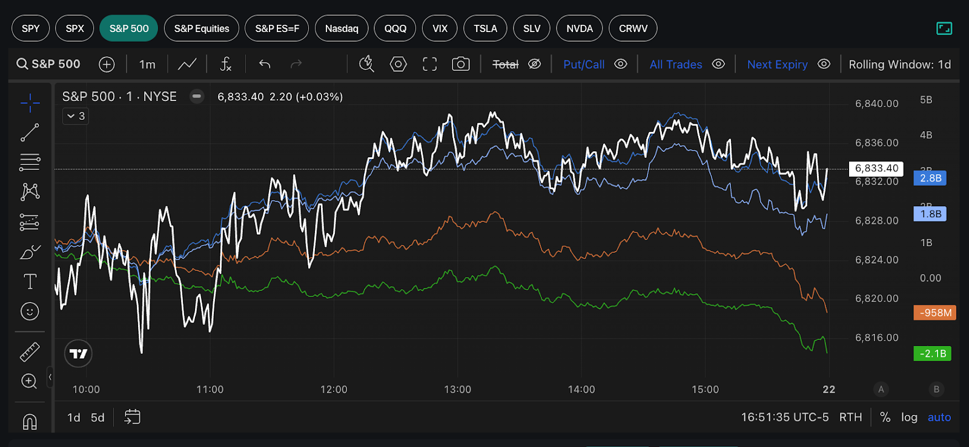Enable log scale on price axis
The image size is (969, 447).
[x=908, y=417]
